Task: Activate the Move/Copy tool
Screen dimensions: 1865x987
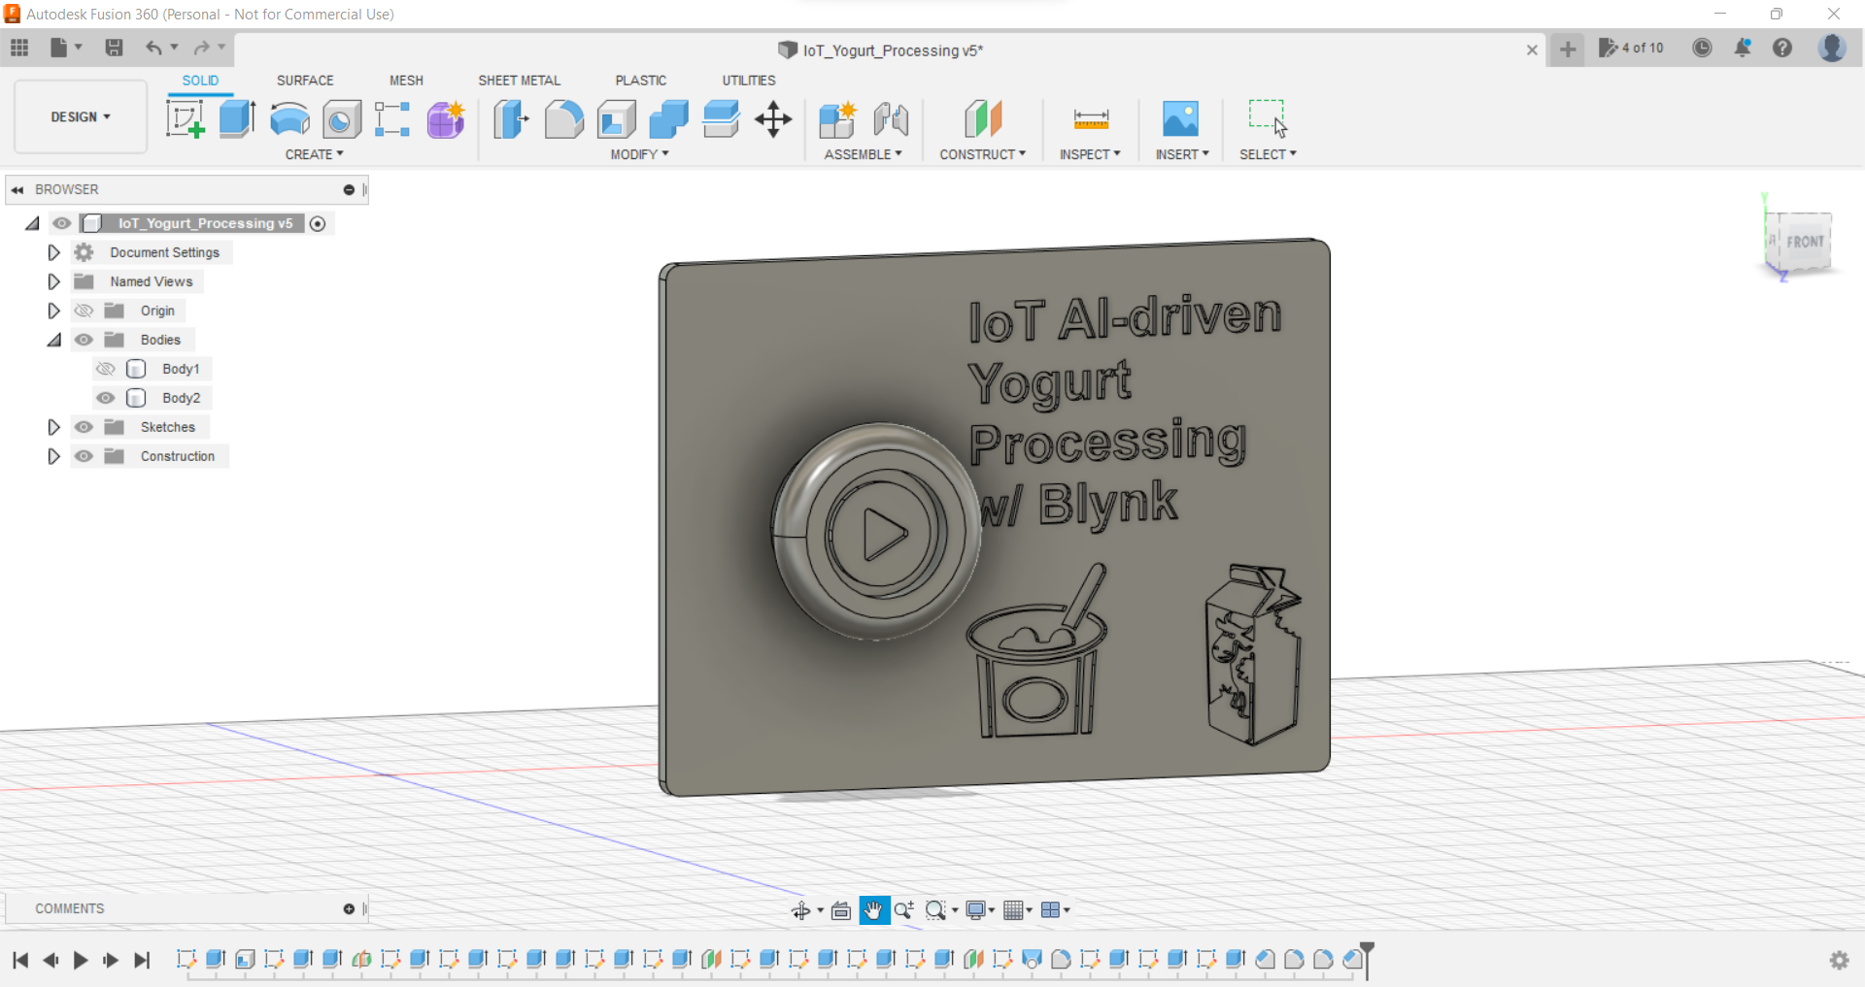Action: (773, 119)
